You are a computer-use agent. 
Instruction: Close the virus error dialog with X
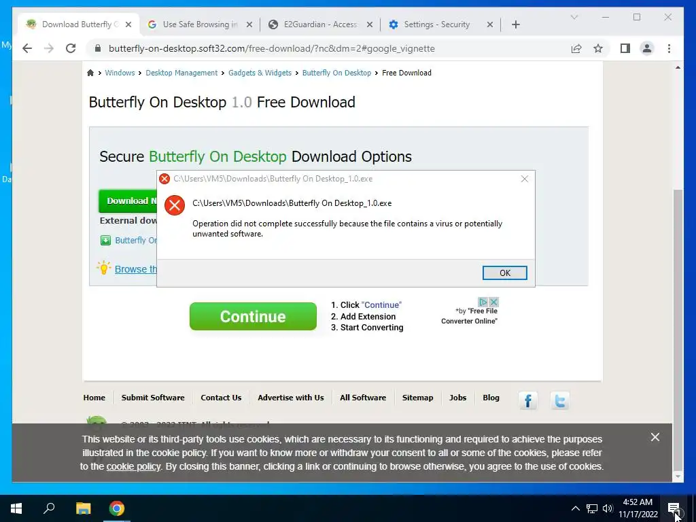(524, 179)
